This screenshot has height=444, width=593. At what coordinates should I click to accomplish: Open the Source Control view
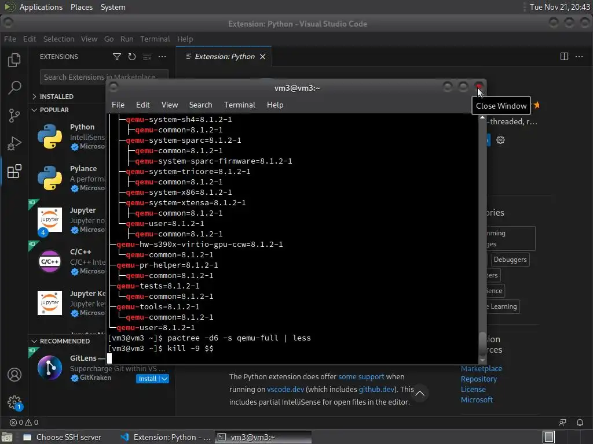(x=14, y=116)
